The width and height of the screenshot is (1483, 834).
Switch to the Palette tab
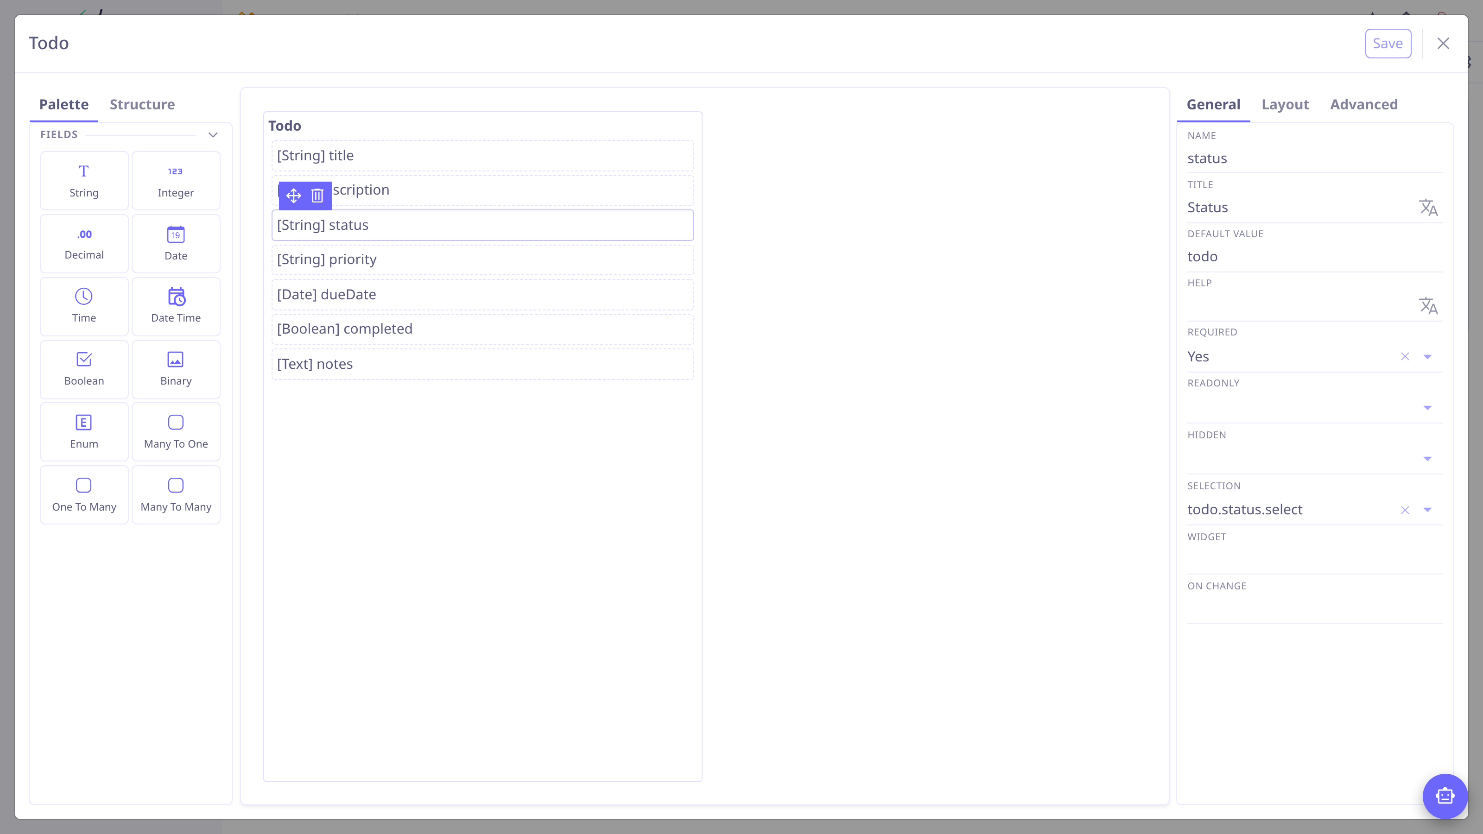pyautogui.click(x=64, y=104)
